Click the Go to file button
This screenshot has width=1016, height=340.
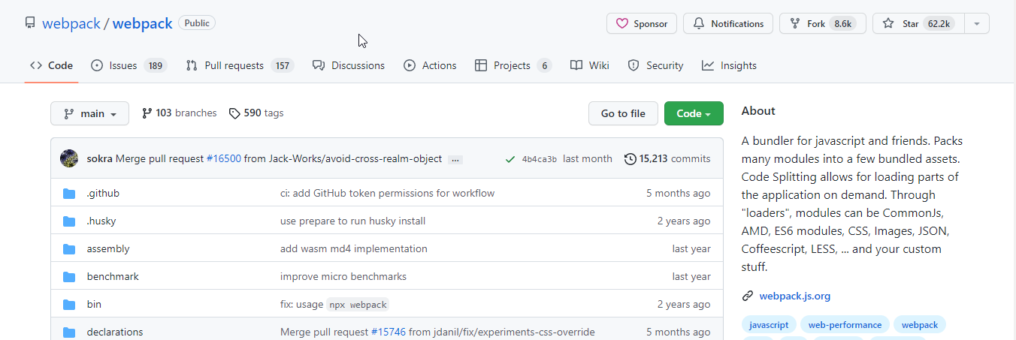623,113
